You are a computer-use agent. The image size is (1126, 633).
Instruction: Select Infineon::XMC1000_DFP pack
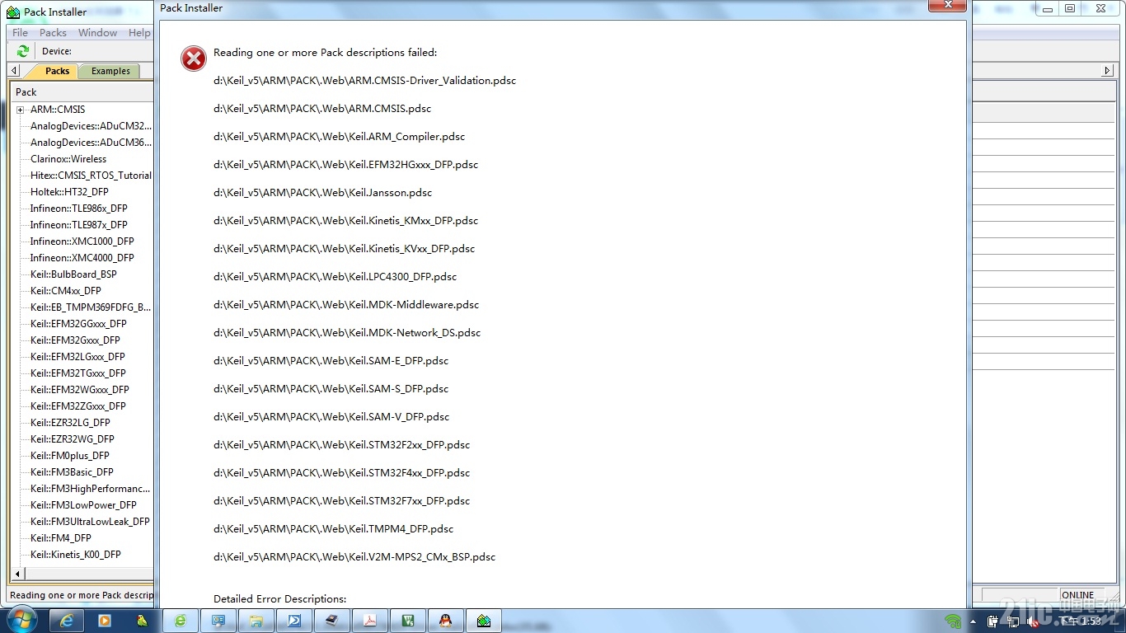pyautogui.click(x=82, y=241)
